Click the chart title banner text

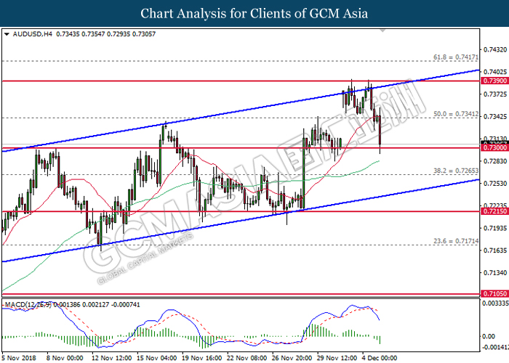coord(254,13)
